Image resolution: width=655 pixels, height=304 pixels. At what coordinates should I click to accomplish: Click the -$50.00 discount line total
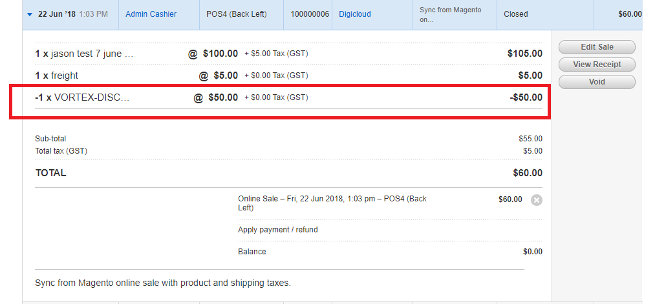point(526,97)
